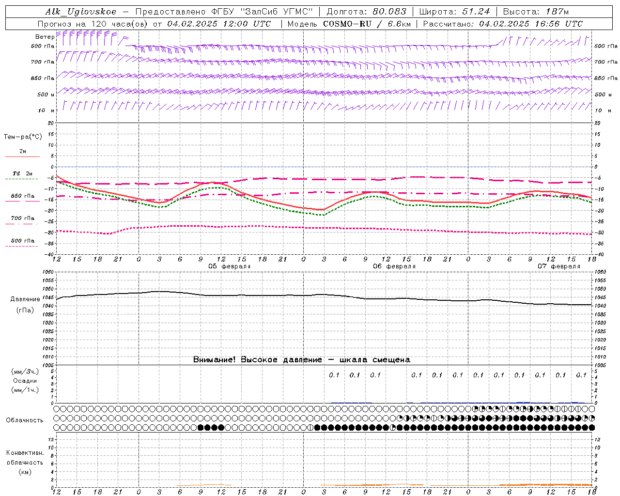This screenshot has height=496, width=620.
Task: Click the (мм/1ч.) precipitation unit label
Action: click(x=25, y=390)
